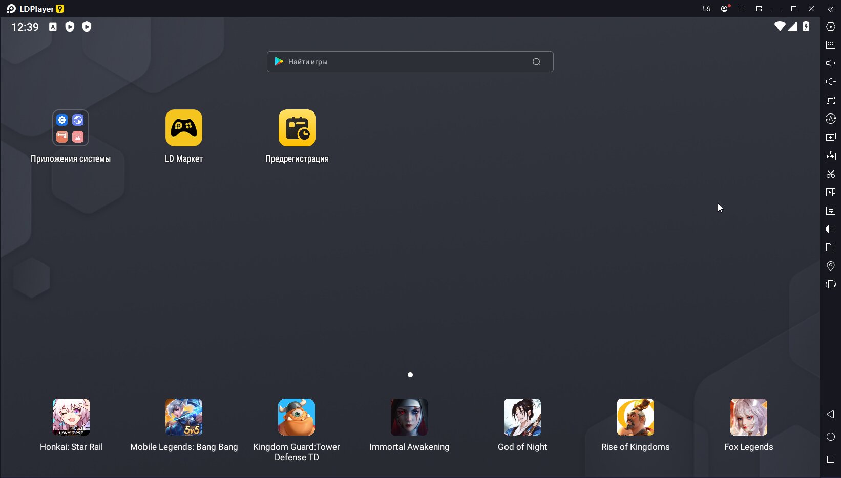Viewport: 841px width, 478px height.
Task: Launch Rise of Kingdoms
Action: pyautogui.click(x=636, y=417)
